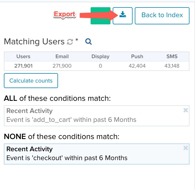This screenshot has width=195, height=190.
Task: Click the Email column header
Action: point(62,57)
